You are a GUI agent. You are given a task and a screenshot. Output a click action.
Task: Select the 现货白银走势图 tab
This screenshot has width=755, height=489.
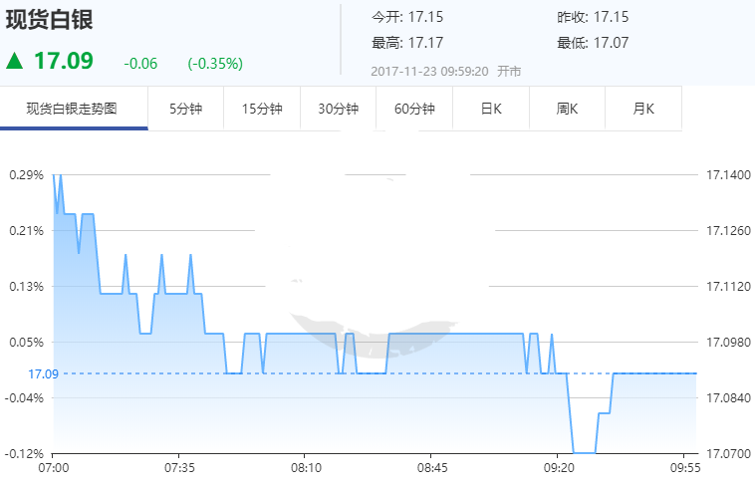click(x=72, y=109)
